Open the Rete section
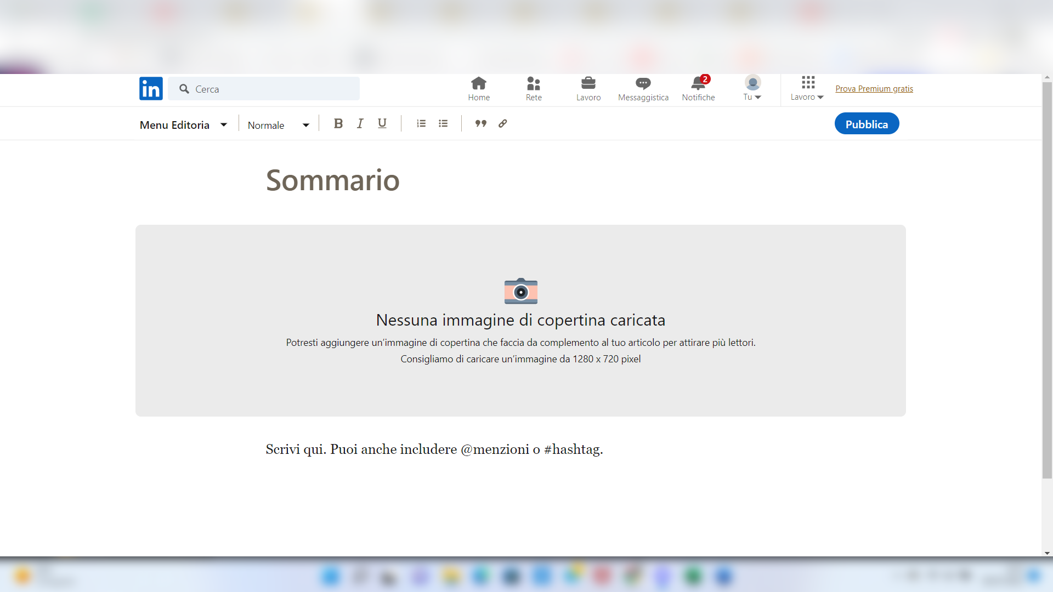1053x592 pixels. [533, 88]
